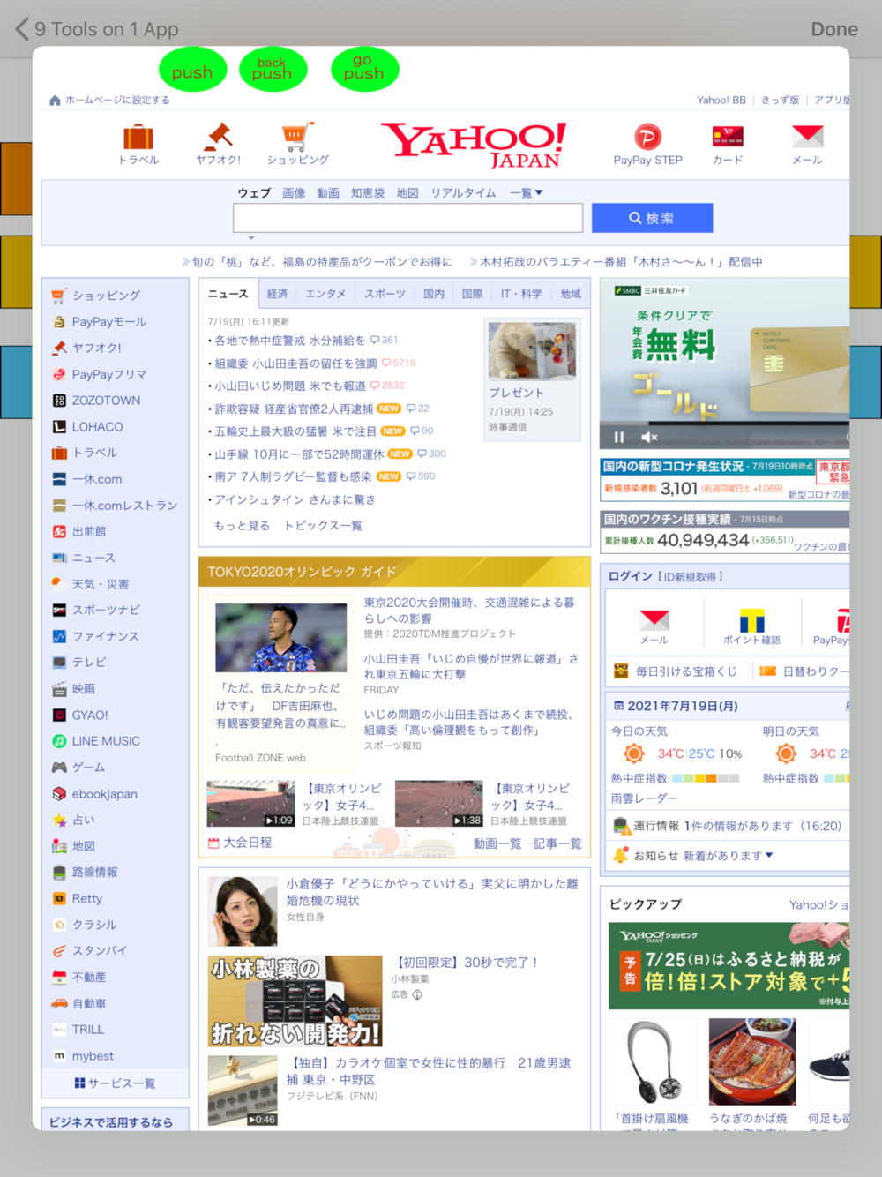
Task: Open 一休.com in the left sidebar
Action: tap(97, 479)
